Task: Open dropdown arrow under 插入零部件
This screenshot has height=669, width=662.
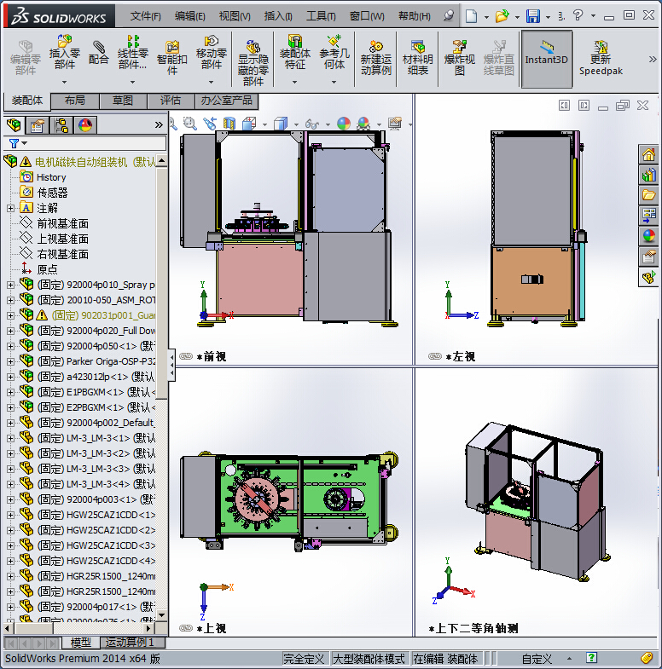Action: (x=65, y=82)
